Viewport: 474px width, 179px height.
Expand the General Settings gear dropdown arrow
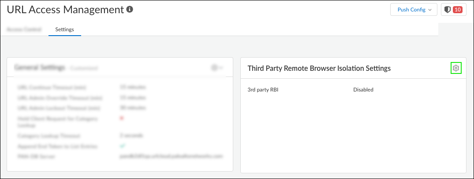point(221,68)
